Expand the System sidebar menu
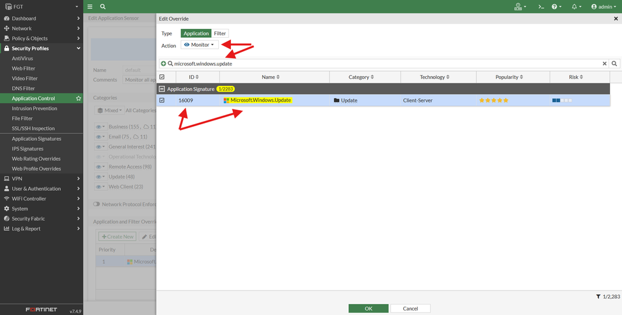Screen dimensions: 622x315 click(x=41, y=208)
